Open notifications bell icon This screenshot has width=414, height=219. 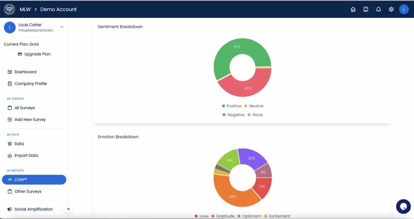(x=378, y=10)
